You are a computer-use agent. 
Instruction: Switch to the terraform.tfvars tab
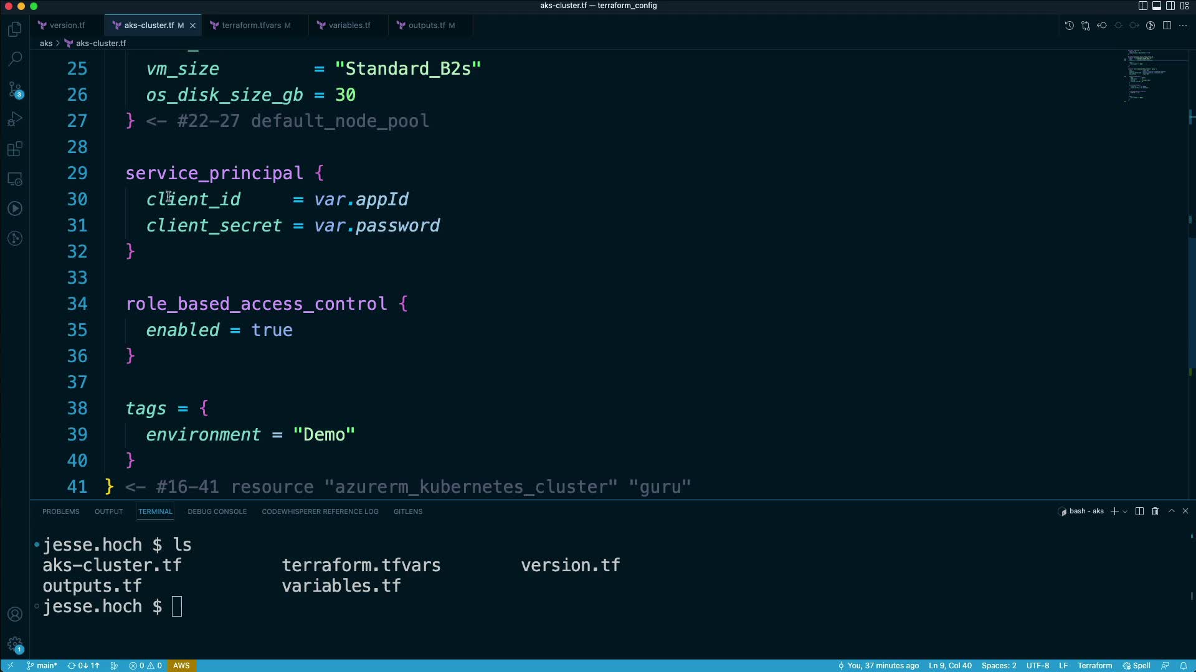click(x=251, y=26)
